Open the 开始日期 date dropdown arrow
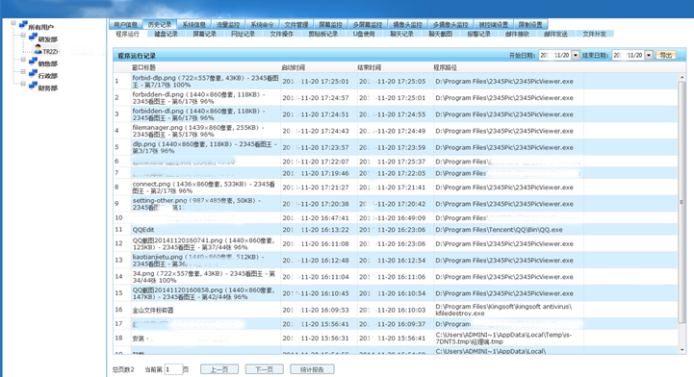 click(x=576, y=55)
